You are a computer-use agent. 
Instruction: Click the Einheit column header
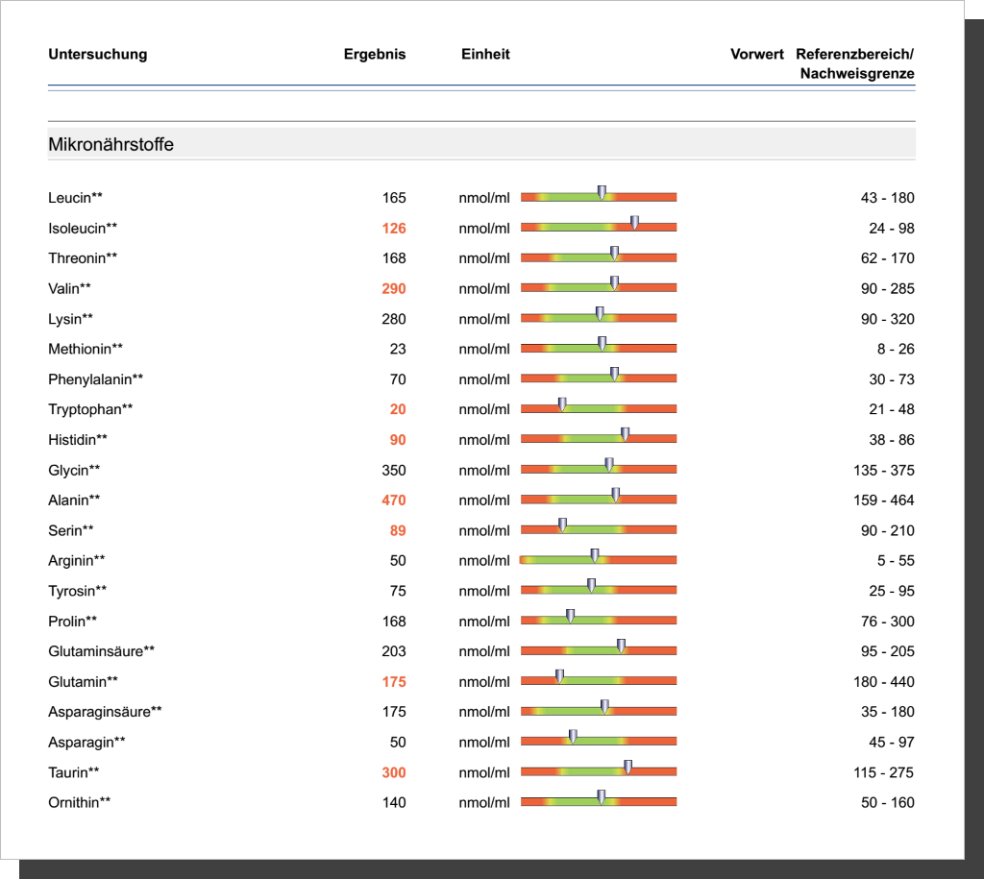click(x=485, y=55)
